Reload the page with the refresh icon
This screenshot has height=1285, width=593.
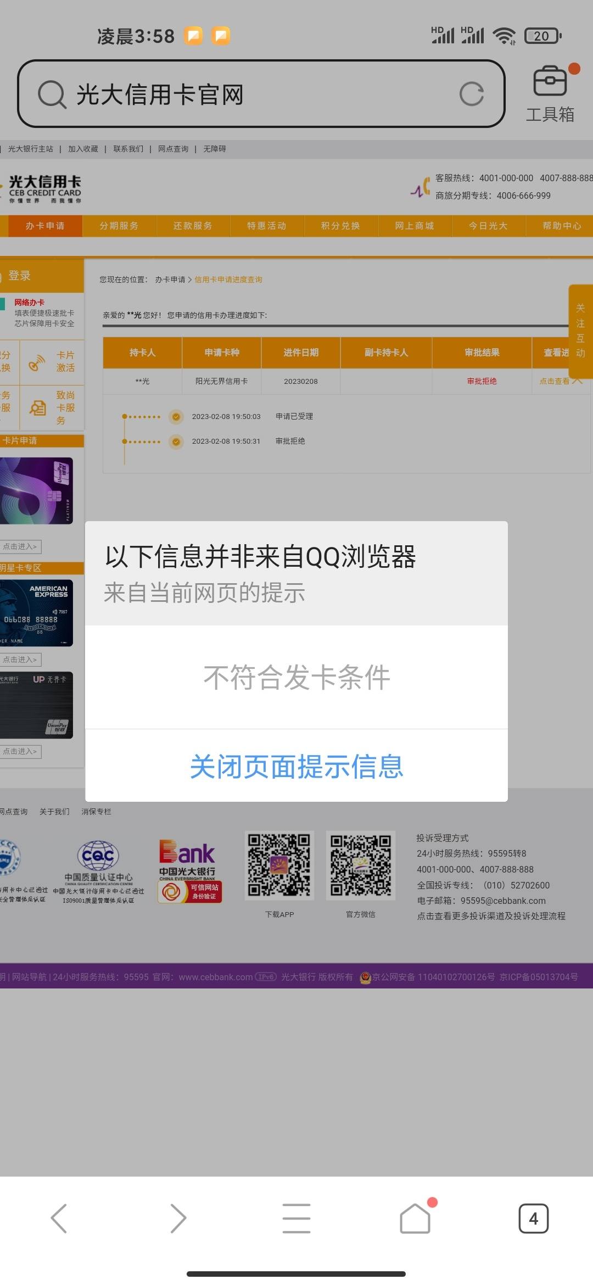point(472,94)
